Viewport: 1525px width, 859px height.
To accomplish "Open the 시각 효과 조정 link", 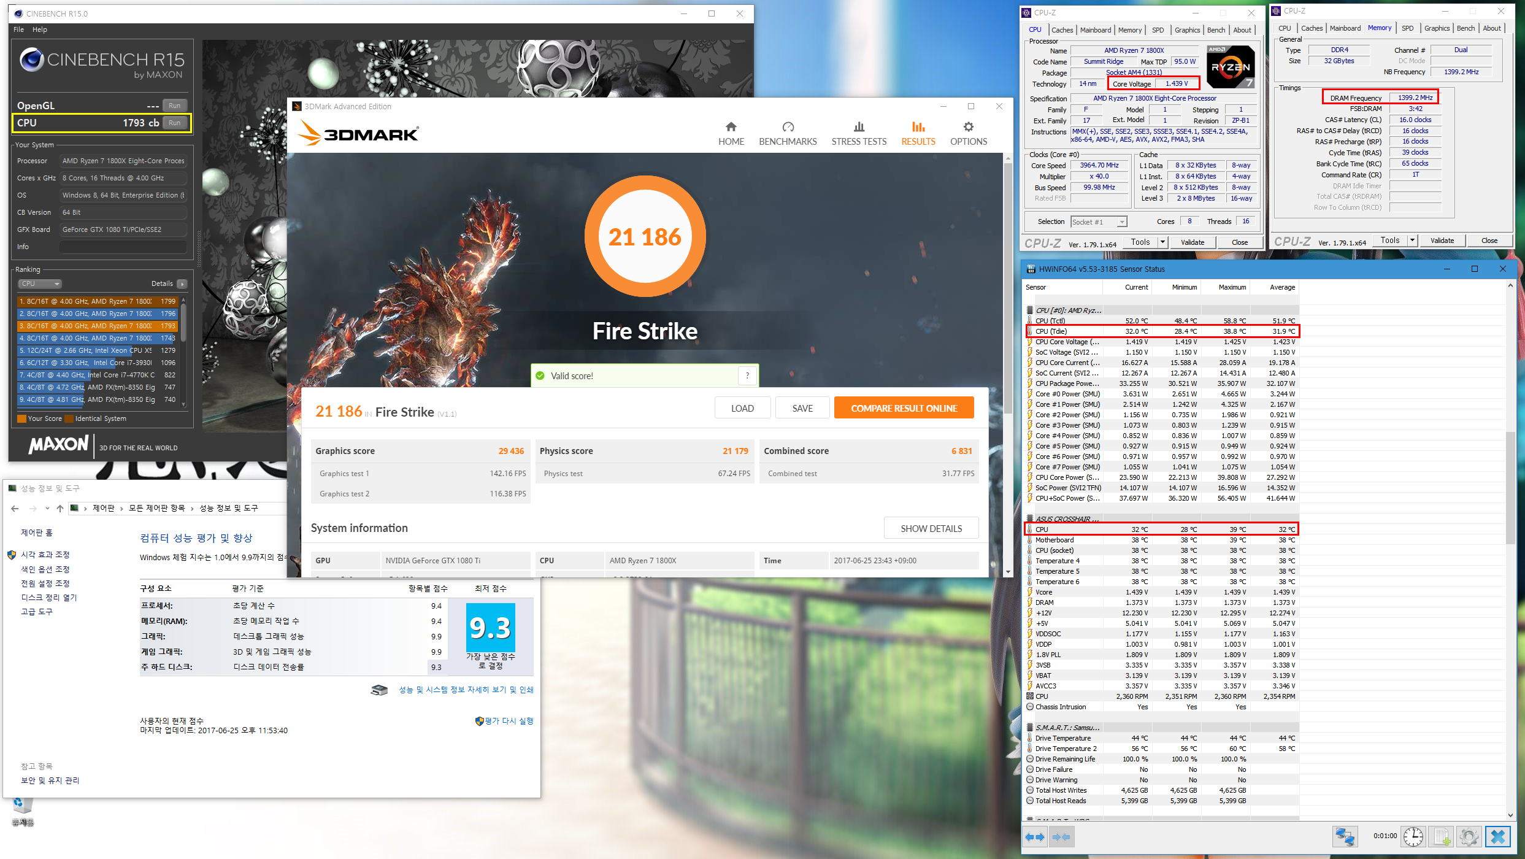I will coord(45,555).
